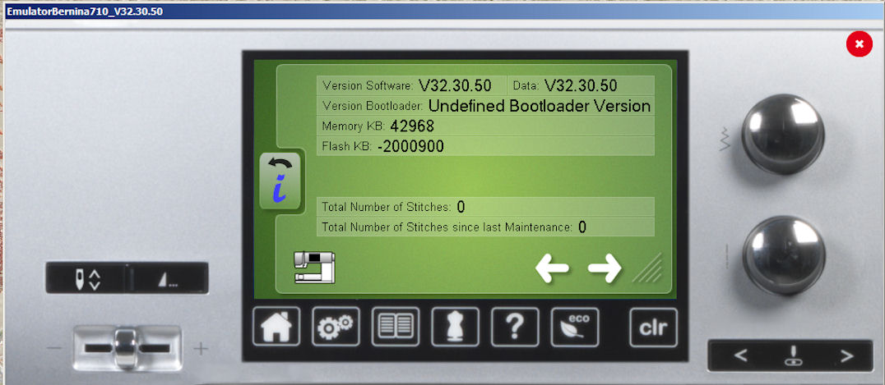The image size is (885, 385).
Task: Adjust the speed control slider
Action: [127, 348]
